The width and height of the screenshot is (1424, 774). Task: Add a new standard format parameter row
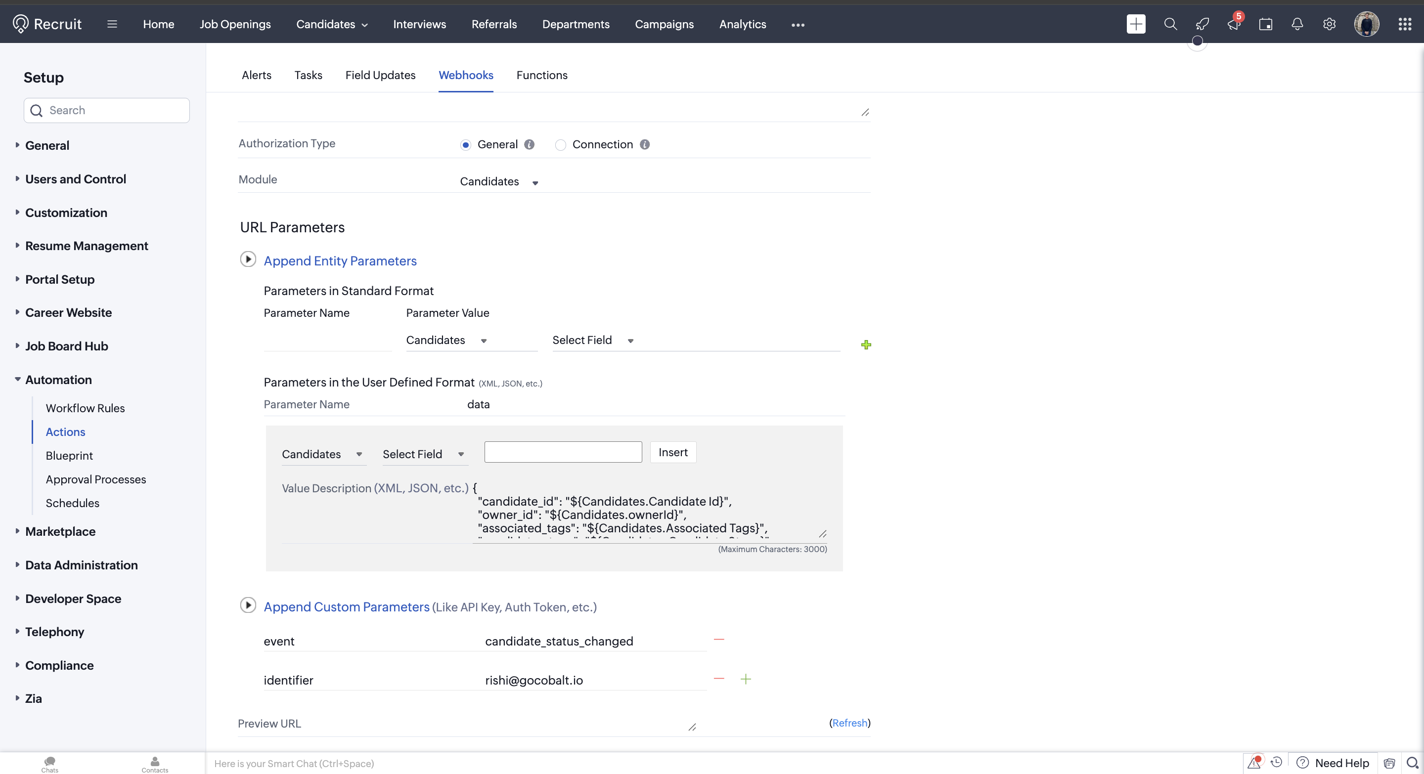pos(866,344)
